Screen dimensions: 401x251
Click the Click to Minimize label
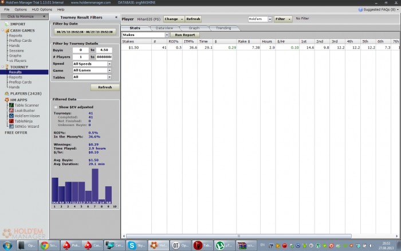point(21,17)
